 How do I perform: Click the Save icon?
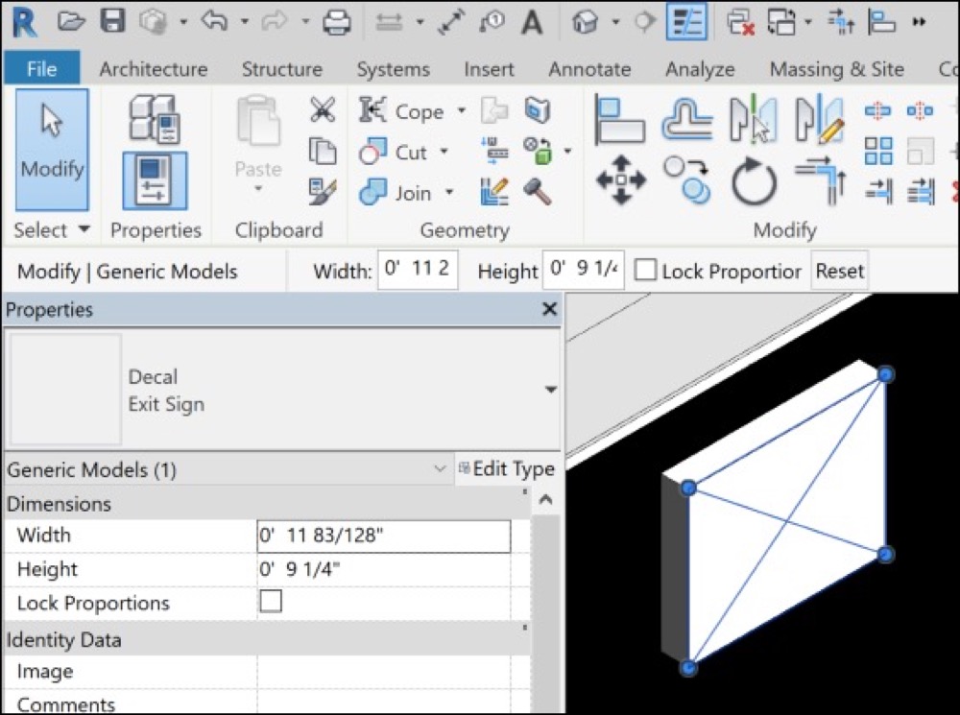coord(110,21)
